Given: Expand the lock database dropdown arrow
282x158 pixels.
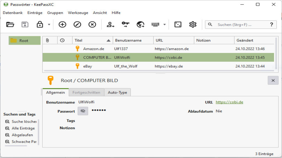Looking at the screenshot, I should pos(49,24).
